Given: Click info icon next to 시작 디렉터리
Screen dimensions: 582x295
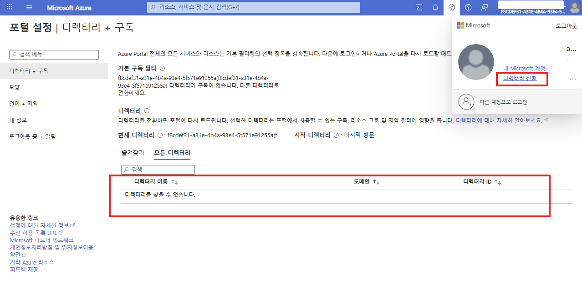Looking at the screenshot, I should tap(336, 135).
